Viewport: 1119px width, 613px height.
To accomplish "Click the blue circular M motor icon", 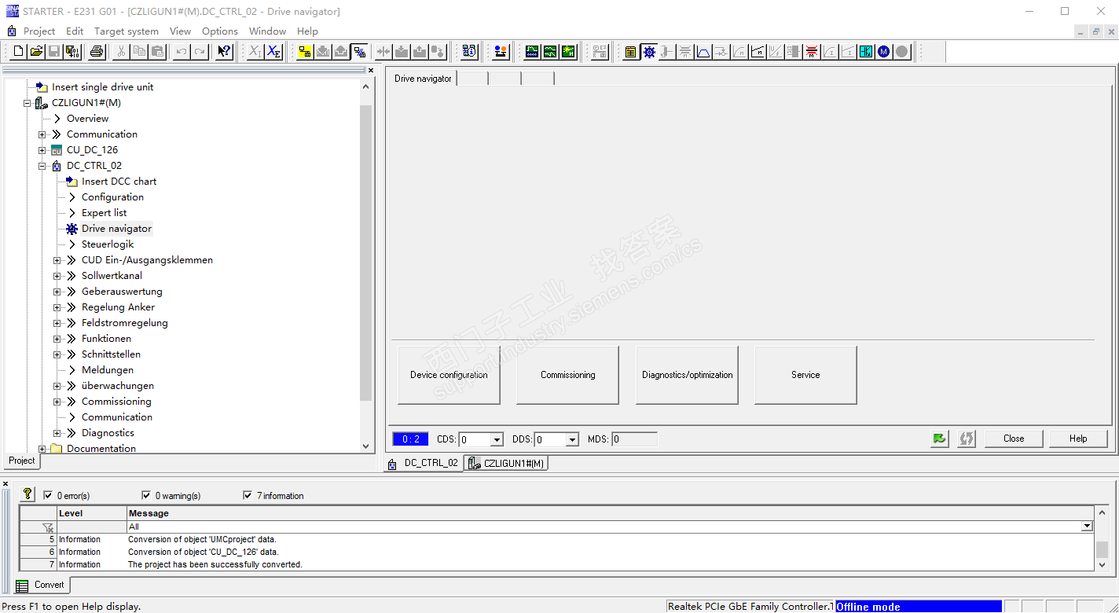I will [884, 52].
